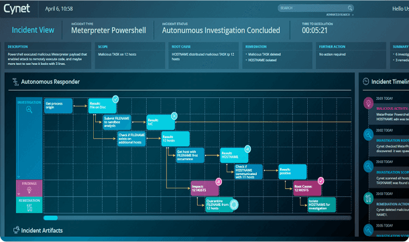Screen dimensions: 409x242
Task: Click the Investigation magnifier icon in sidebar
Action: (30, 109)
